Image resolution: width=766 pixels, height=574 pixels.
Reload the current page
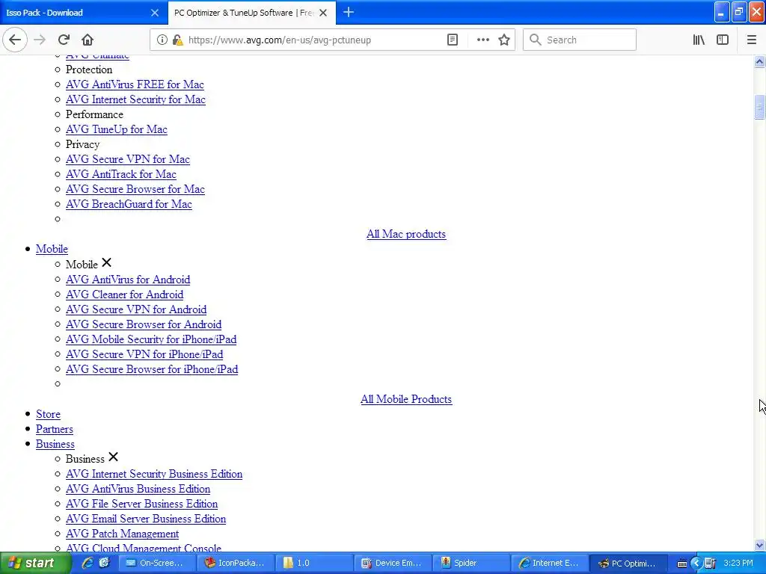(x=64, y=40)
